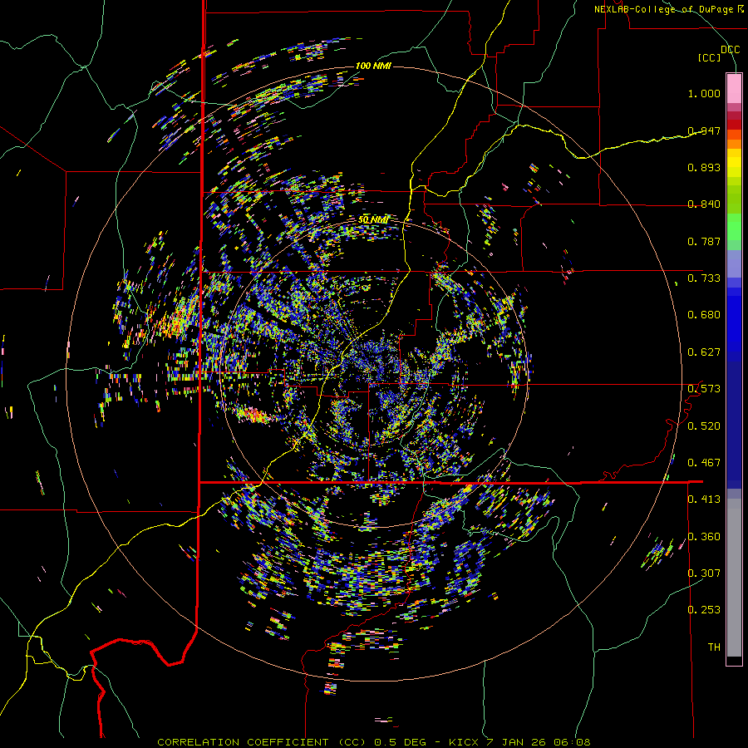Click the [CC] units label
Screen dimensions: 748x748
pos(710,57)
